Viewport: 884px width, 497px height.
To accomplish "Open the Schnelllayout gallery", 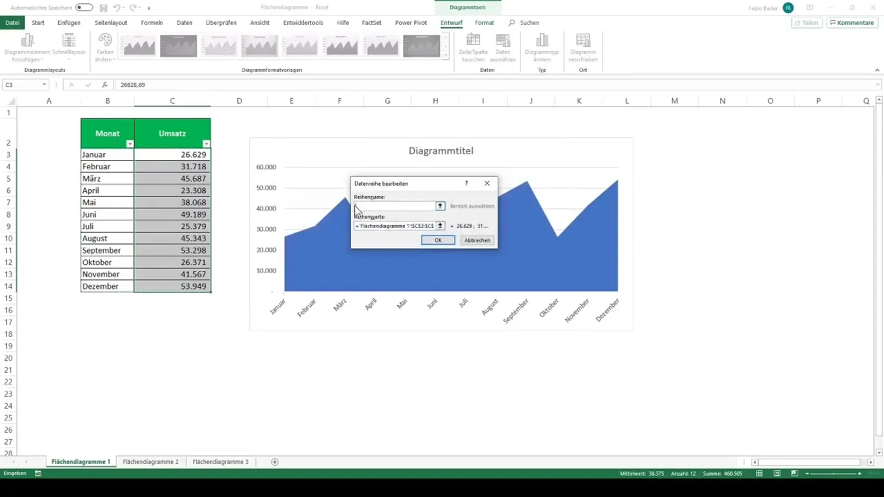I will (68, 48).
